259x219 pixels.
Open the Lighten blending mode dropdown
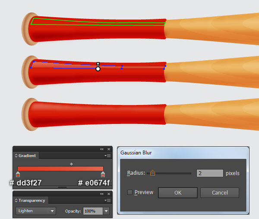coord(36,211)
